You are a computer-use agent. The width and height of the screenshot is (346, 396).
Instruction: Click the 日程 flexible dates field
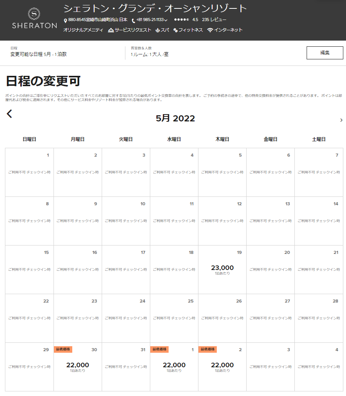click(39, 52)
